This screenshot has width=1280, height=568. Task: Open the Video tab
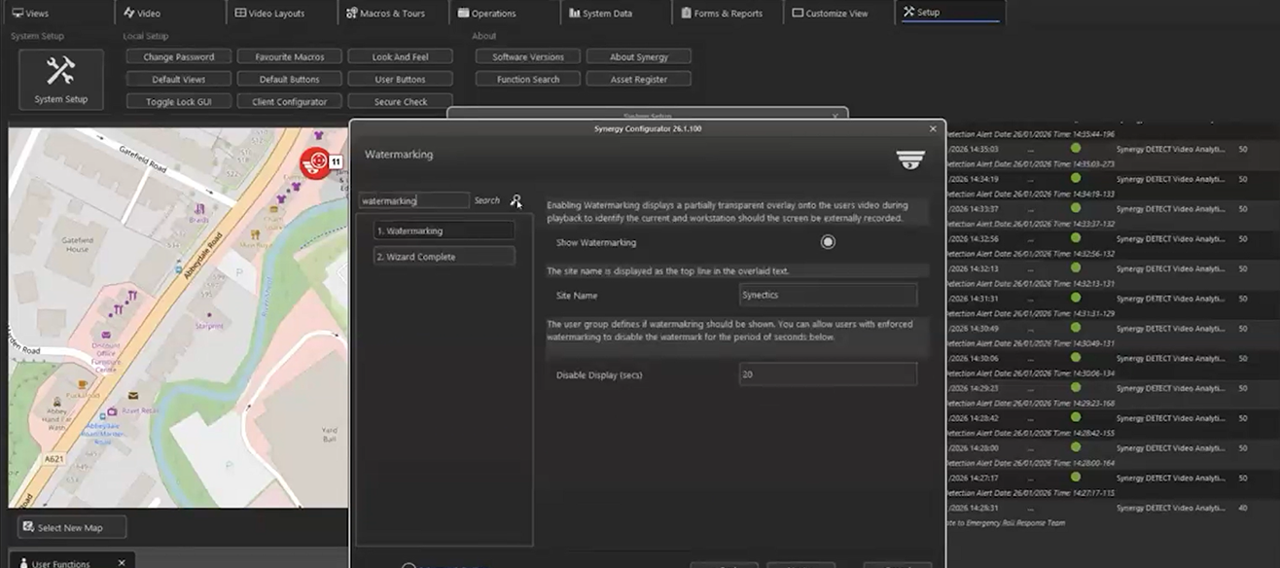tap(143, 13)
